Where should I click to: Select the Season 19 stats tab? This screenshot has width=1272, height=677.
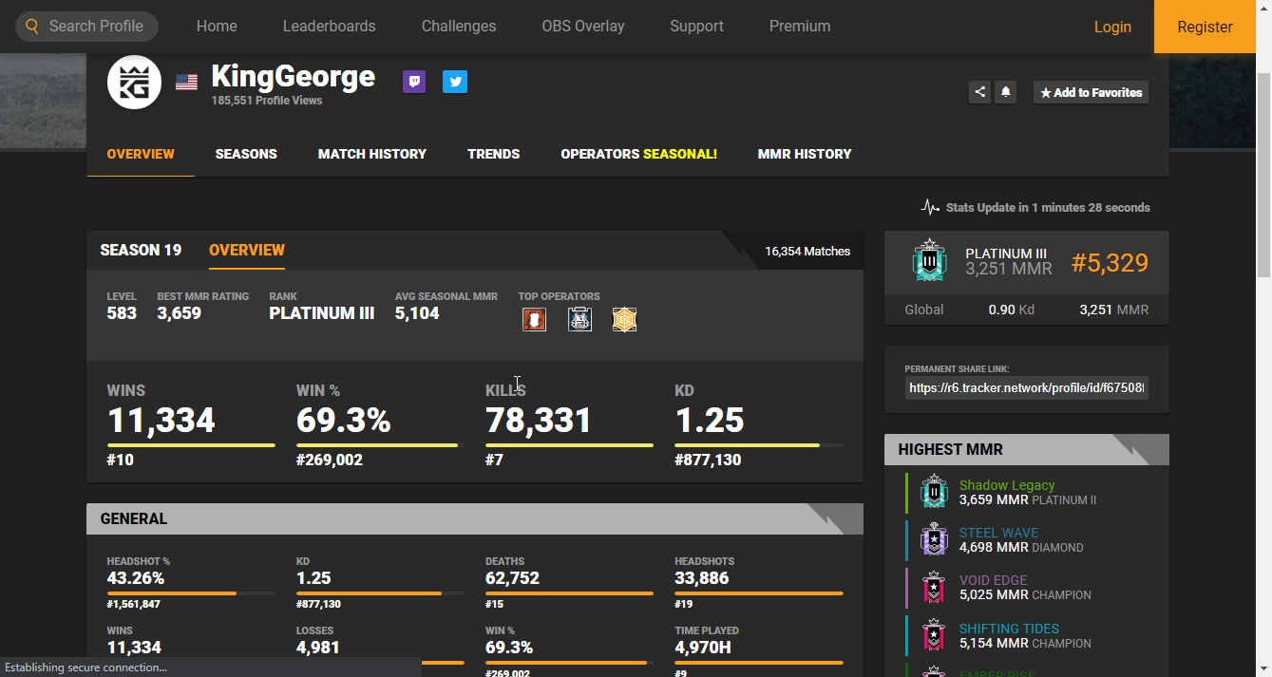coord(141,251)
